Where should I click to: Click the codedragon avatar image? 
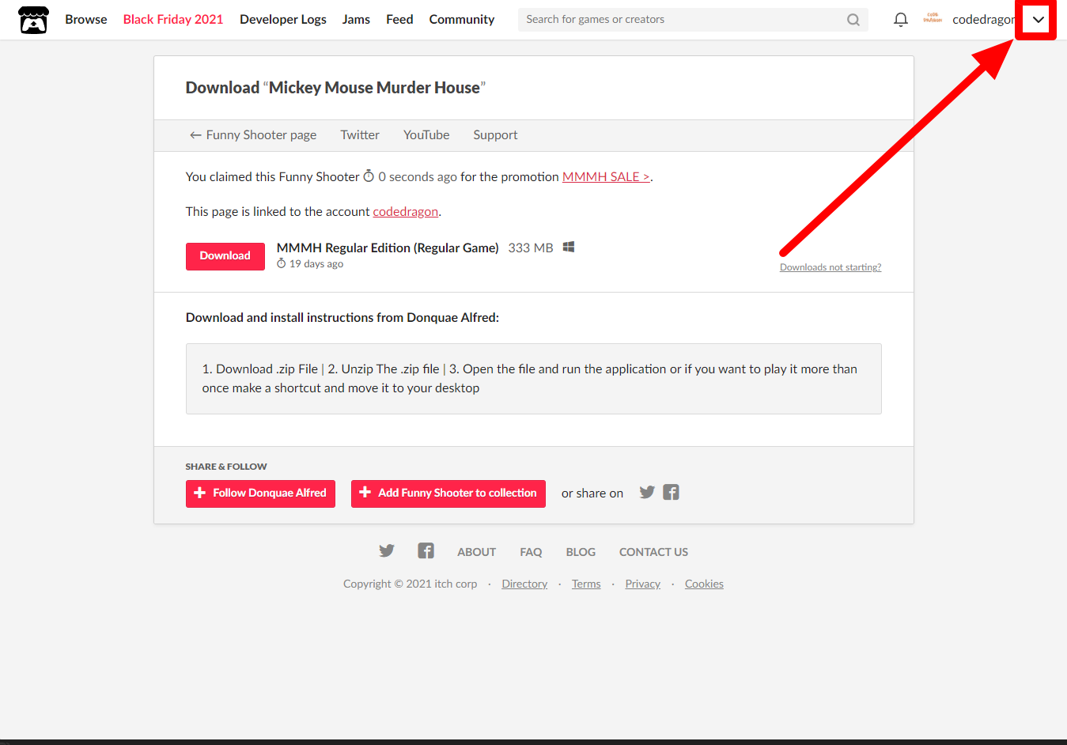point(933,19)
